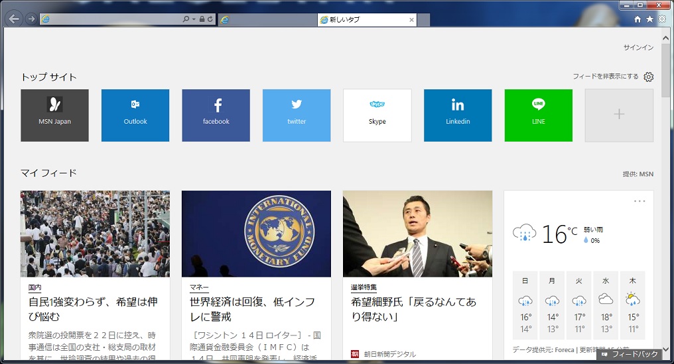Click the 朝日新聞デジタル source label
This screenshot has height=364, width=674.
point(389,354)
